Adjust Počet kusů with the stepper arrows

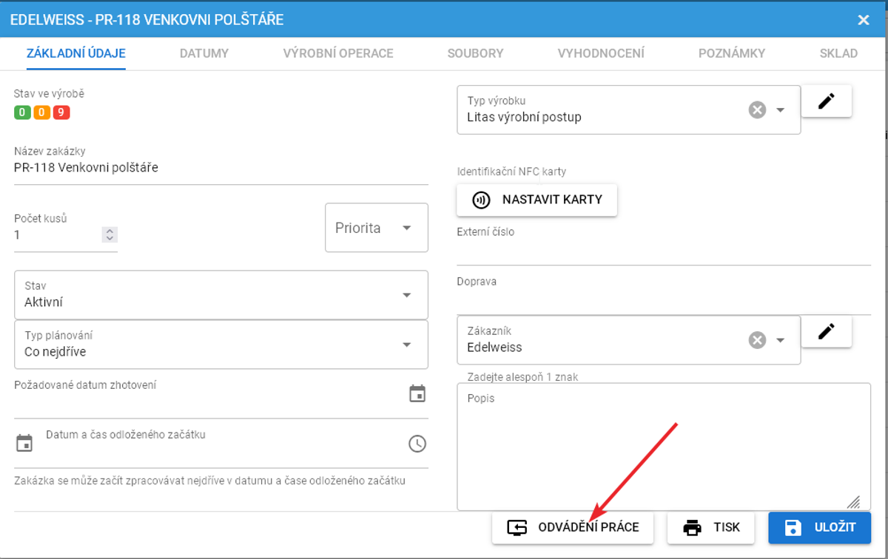[x=110, y=235]
